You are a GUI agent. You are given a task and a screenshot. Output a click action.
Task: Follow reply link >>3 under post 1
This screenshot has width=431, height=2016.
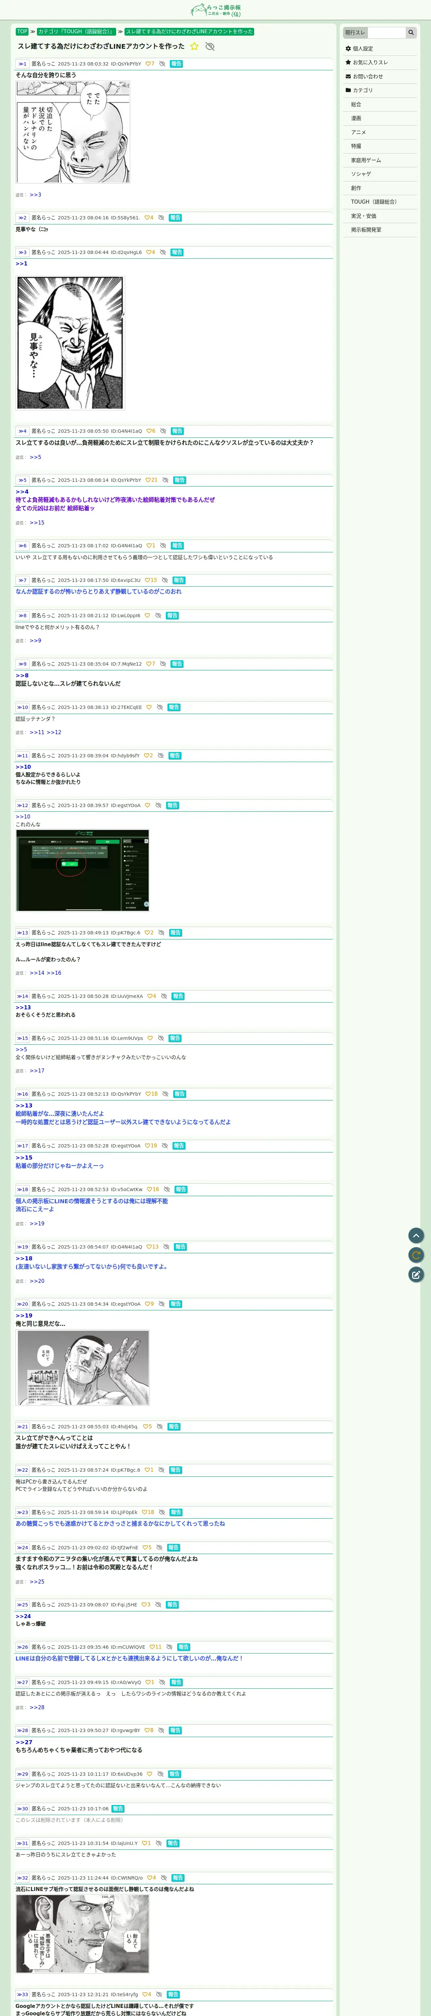coord(35,195)
